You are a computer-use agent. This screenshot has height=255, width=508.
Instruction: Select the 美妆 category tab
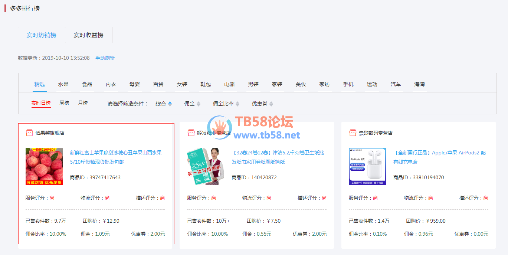(301, 84)
